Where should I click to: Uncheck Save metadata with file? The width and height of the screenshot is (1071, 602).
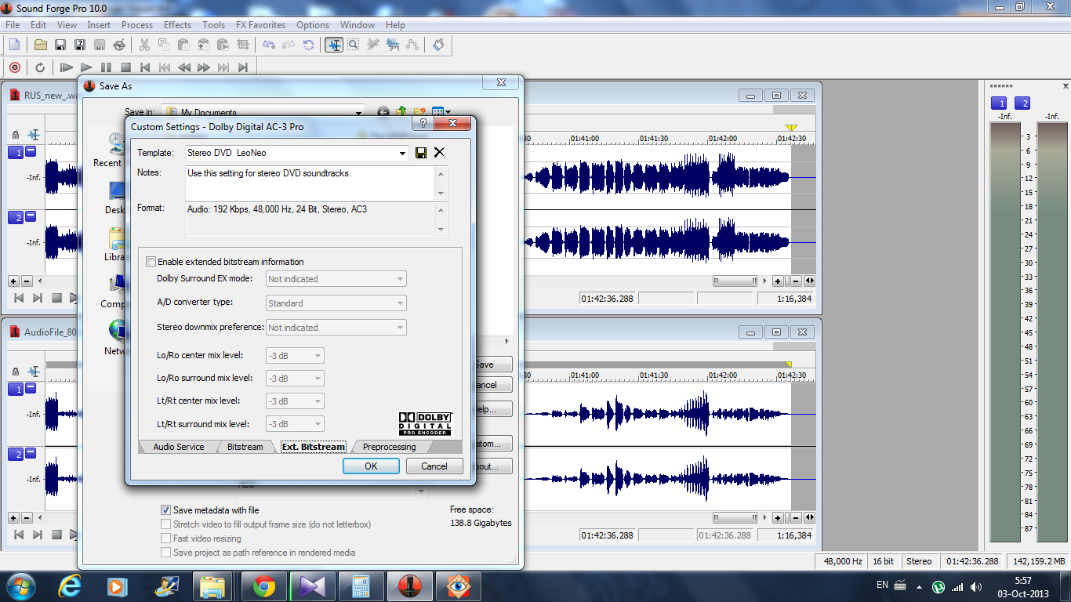pos(165,510)
